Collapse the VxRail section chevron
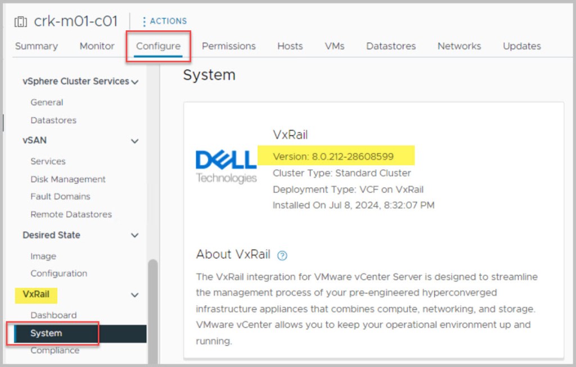Screen dimensions: 576x367 [135, 294]
